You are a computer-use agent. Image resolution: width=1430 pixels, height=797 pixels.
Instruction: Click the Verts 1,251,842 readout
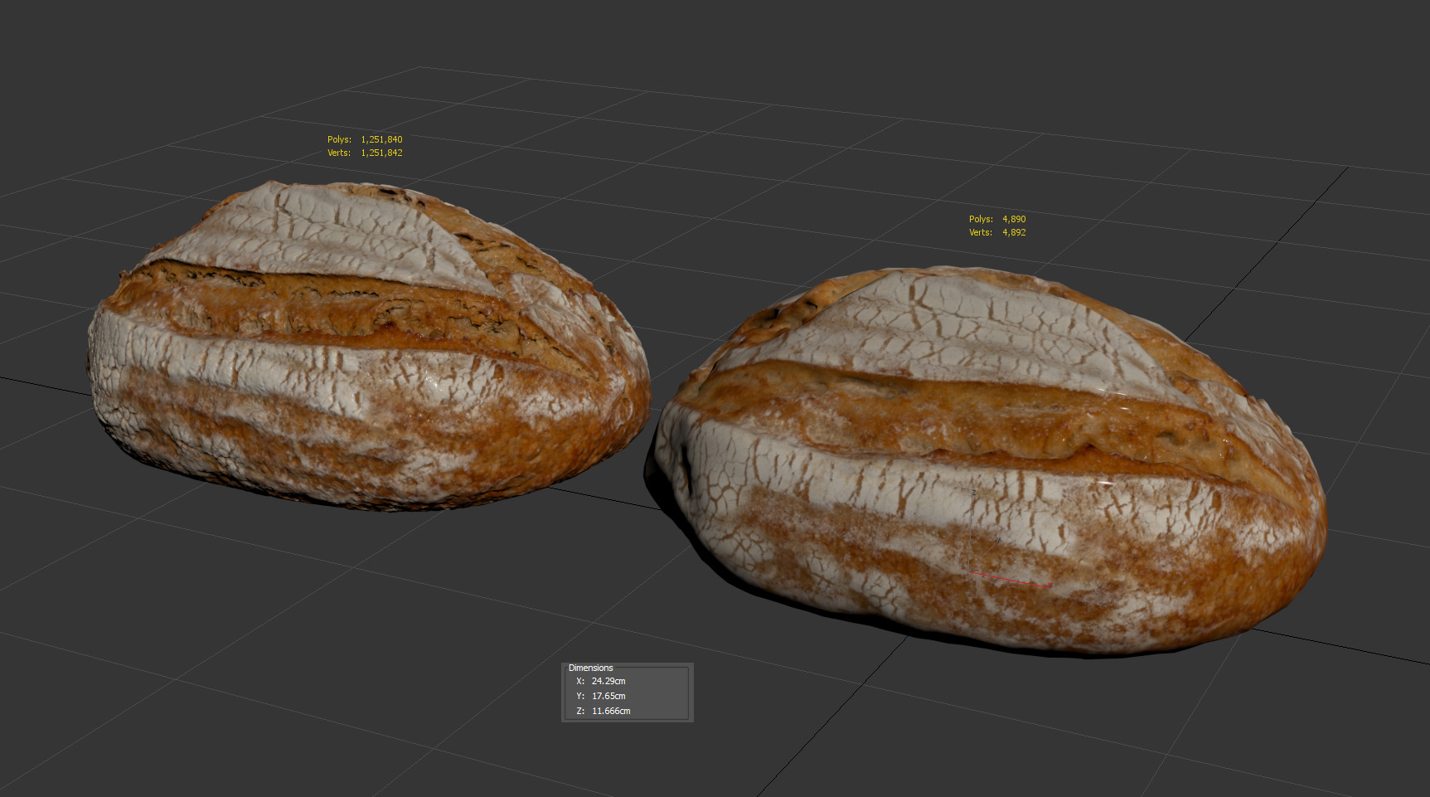[365, 153]
